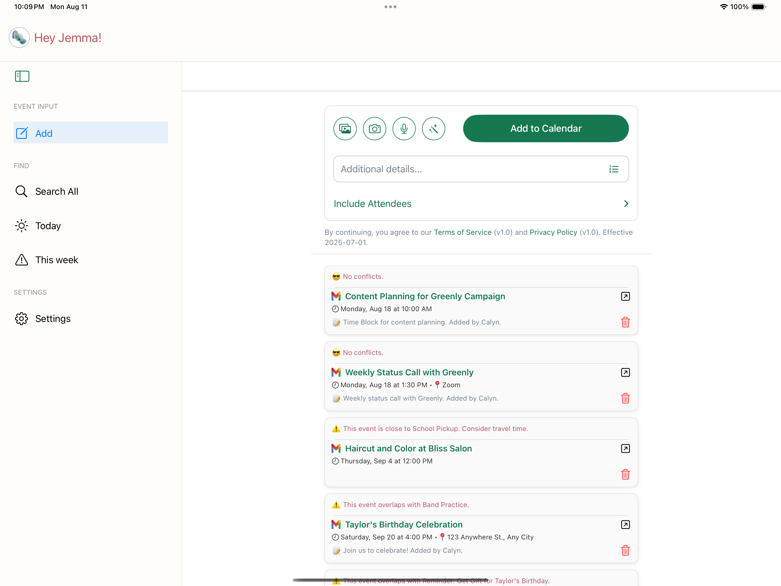Toggle the sidebar panel icon
Viewport: 781px width, 586px height.
(22, 76)
